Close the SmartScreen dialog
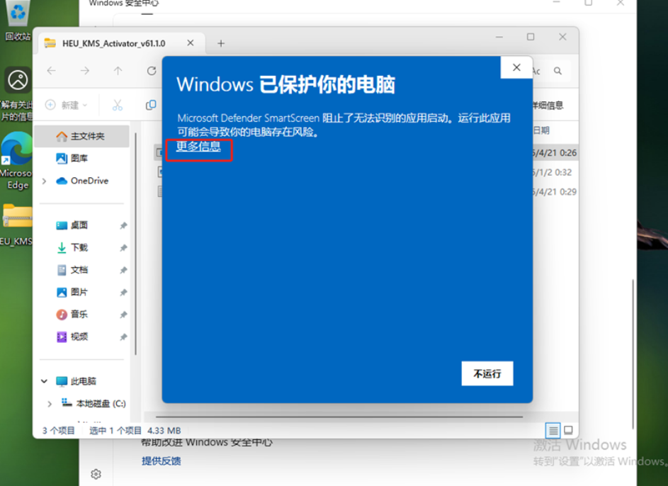The image size is (668, 486). [516, 67]
